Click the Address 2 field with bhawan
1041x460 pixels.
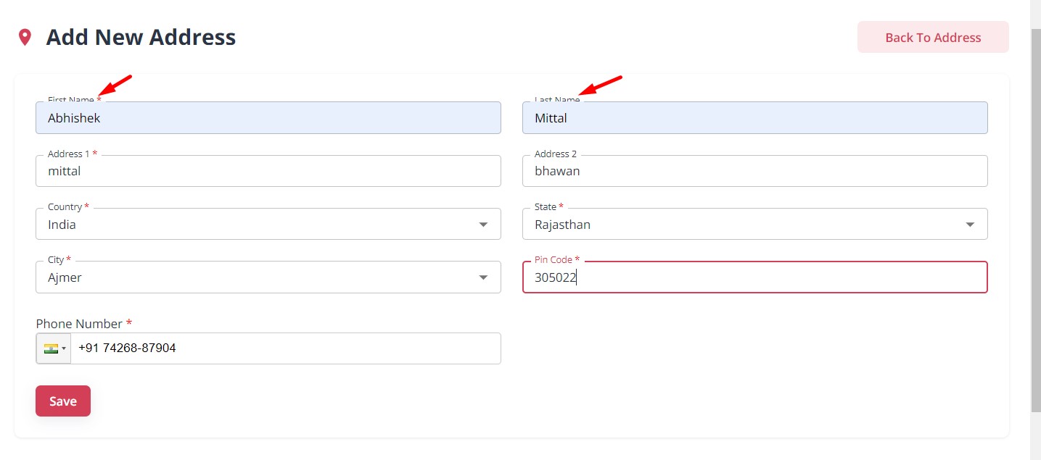754,172
